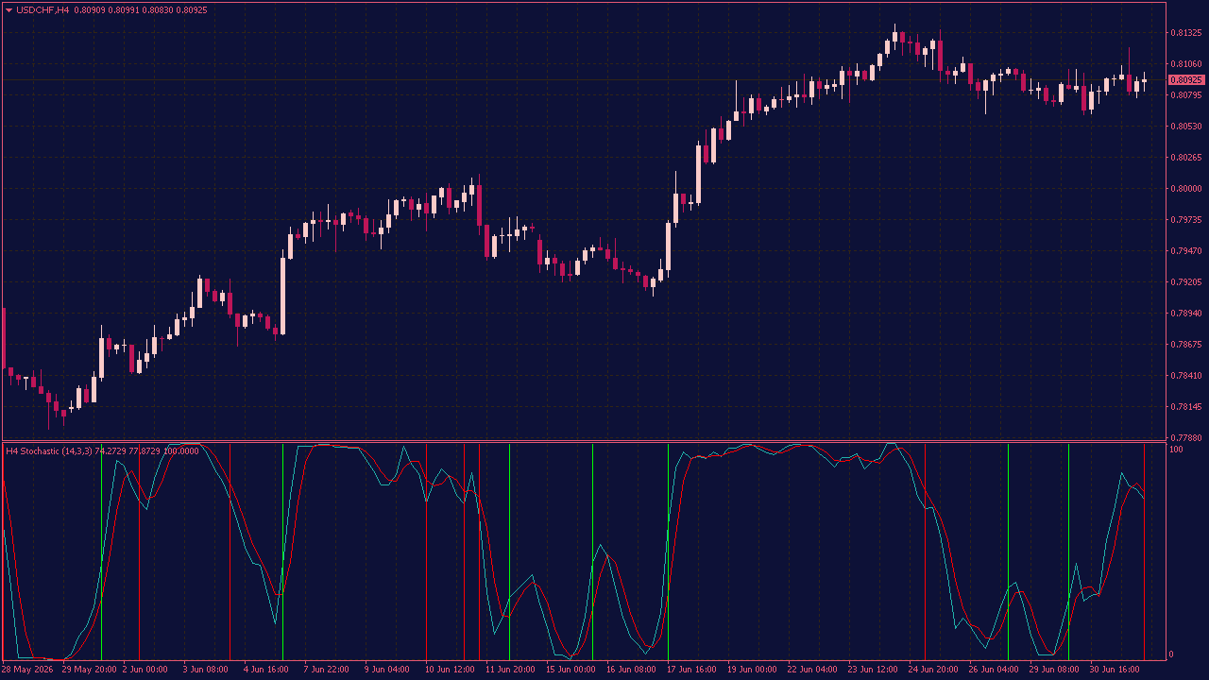Click the 0.81060 price scale label
1209x680 pixels.
(x=1185, y=64)
